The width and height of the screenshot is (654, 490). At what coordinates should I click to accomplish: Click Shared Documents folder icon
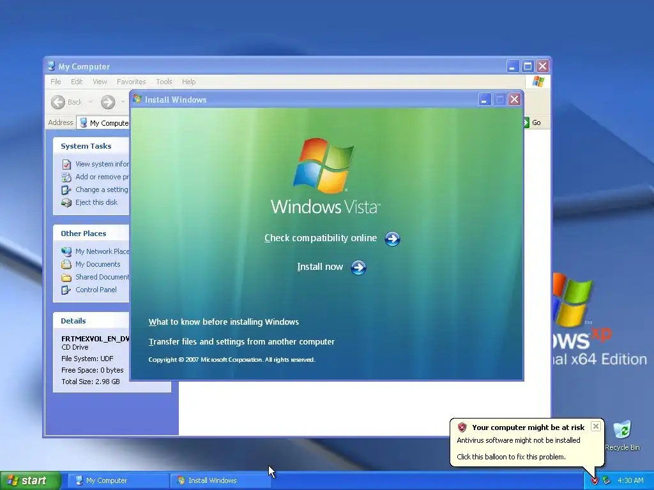pyautogui.click(x=66, y=278)
